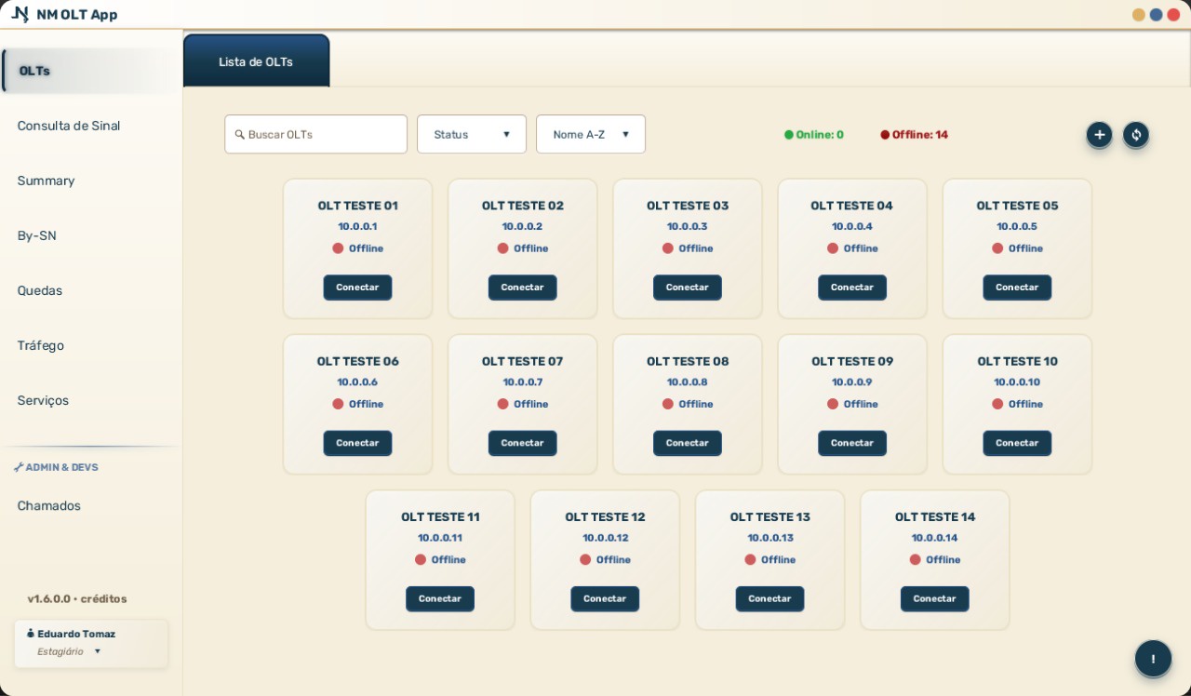Click Conectar on OLT TESTE 06

click(x=357, y=443)
